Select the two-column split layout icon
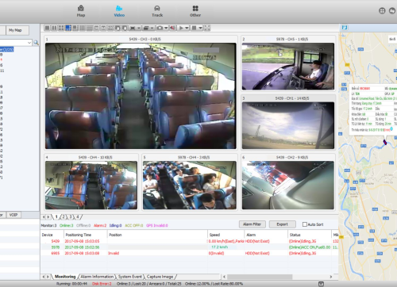Image resolution: width=397 pixels, height=287 pixels. pyautogui.click(x=54, y=28)
